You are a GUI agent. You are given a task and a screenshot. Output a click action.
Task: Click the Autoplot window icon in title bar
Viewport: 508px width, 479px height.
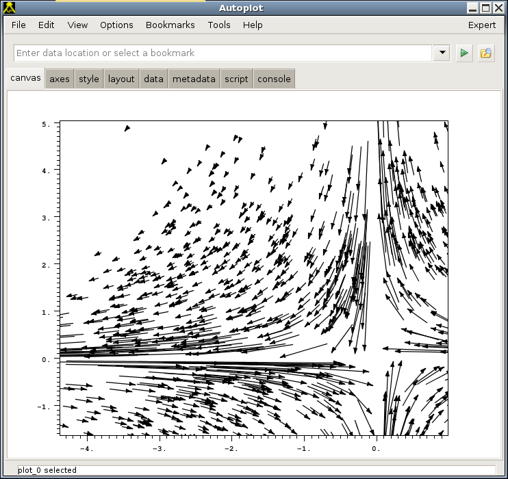tap(10, 8)
